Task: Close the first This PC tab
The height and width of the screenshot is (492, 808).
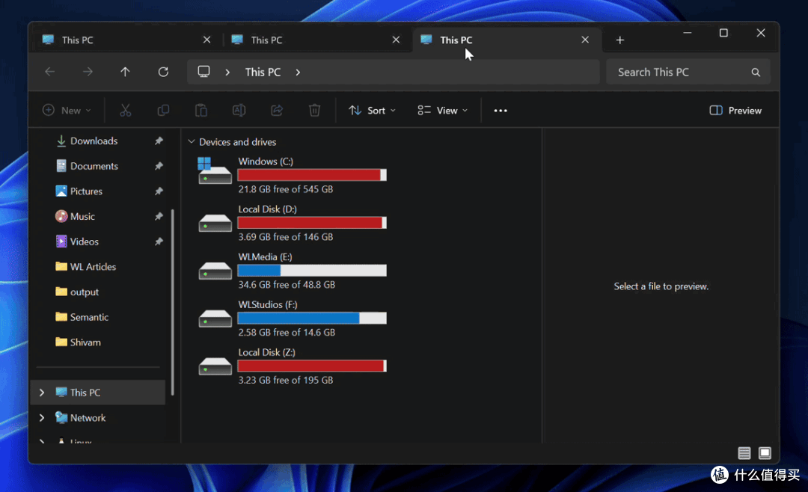Action: [206, 40]
